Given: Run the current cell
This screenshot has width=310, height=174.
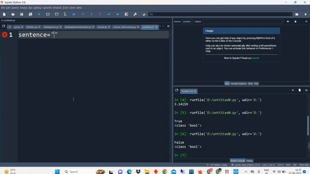Looking at the screenshot, I should [48, 14].
